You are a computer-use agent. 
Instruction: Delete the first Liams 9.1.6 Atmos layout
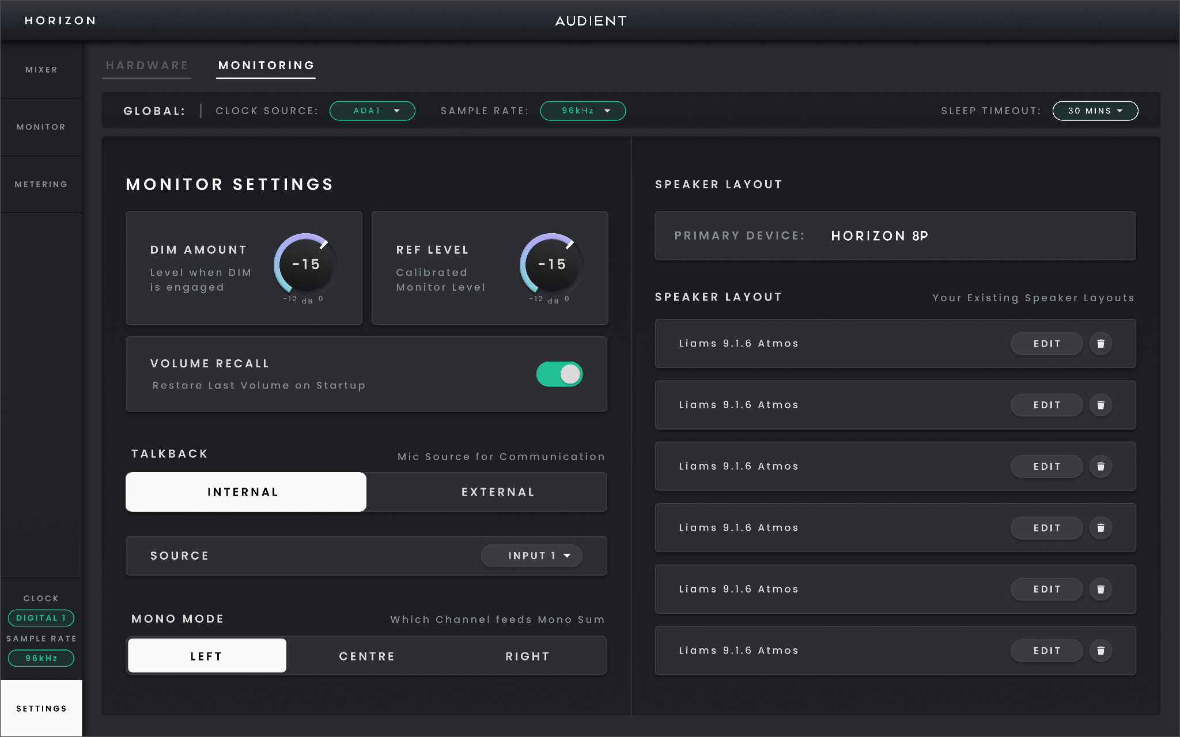tap(1100, 344)
